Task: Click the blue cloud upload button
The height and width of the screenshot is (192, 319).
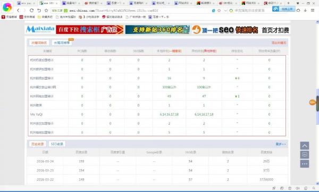Action: coord(283,9)
